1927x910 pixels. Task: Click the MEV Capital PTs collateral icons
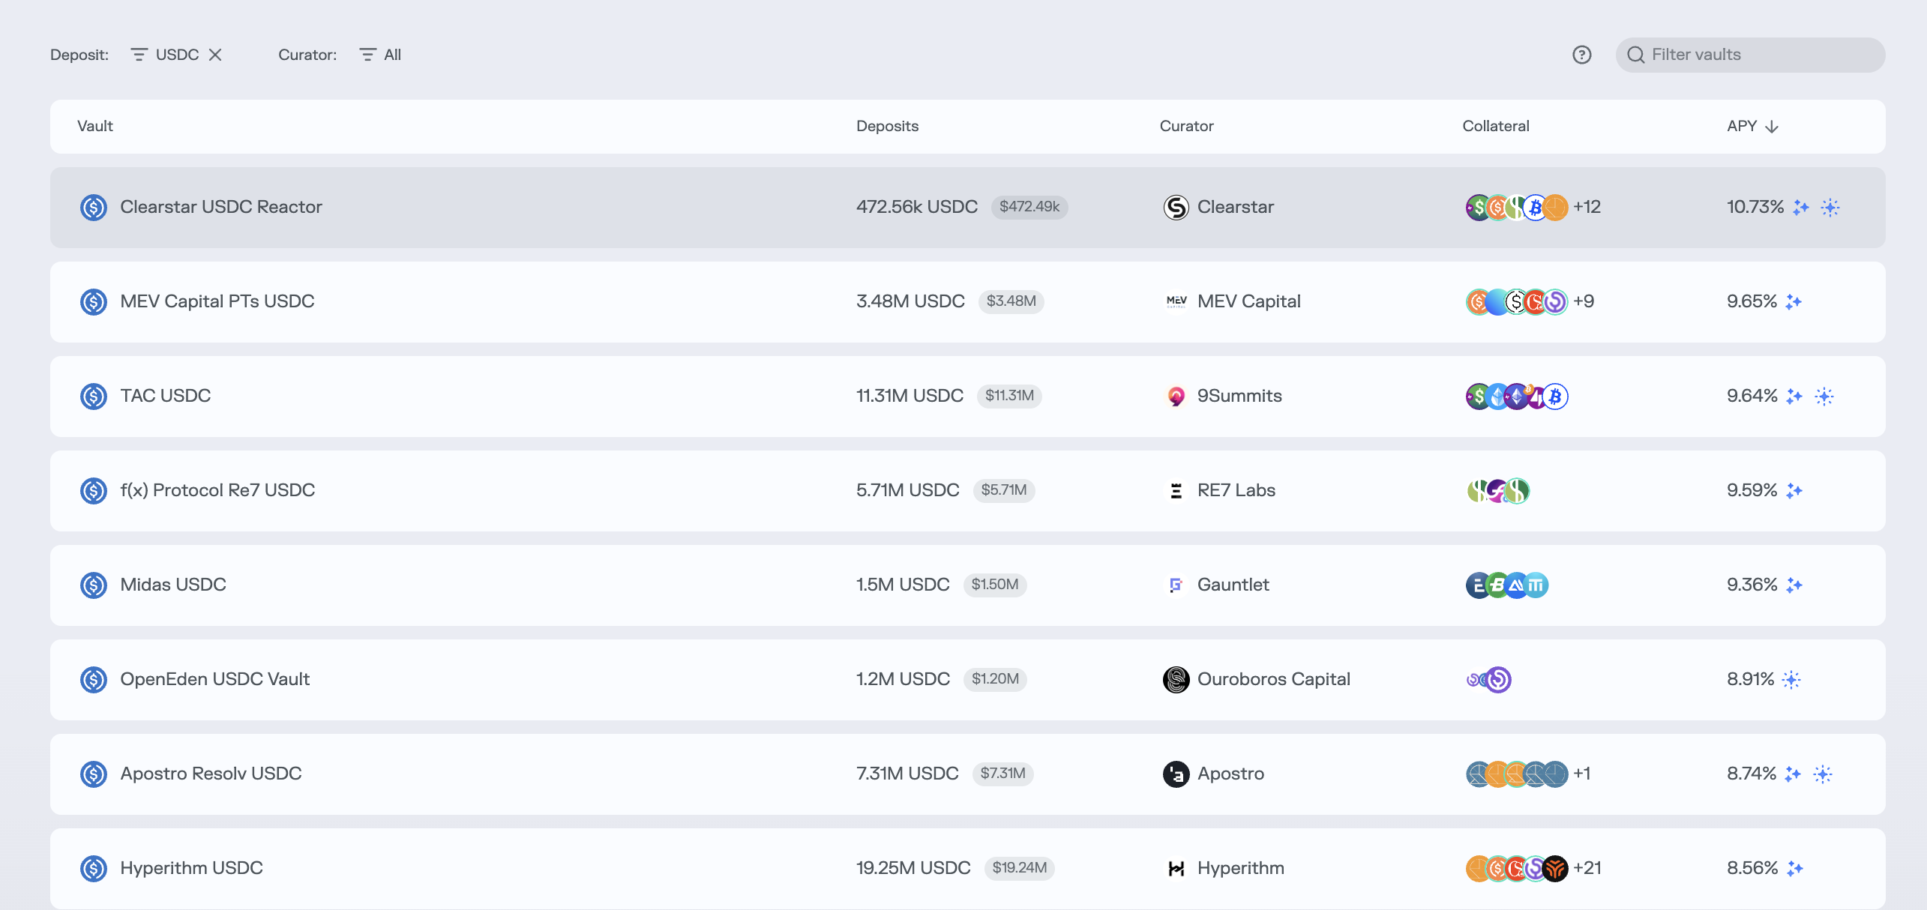(1517, 301)
